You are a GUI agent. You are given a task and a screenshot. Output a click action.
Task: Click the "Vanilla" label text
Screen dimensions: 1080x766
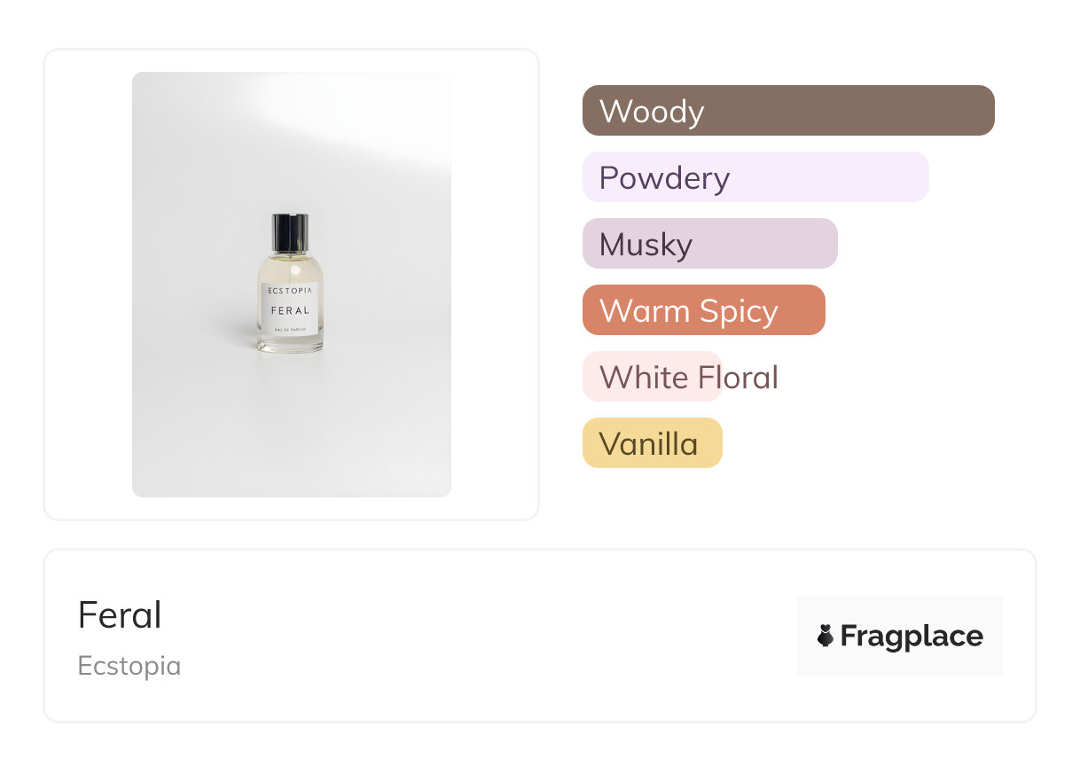649,444
